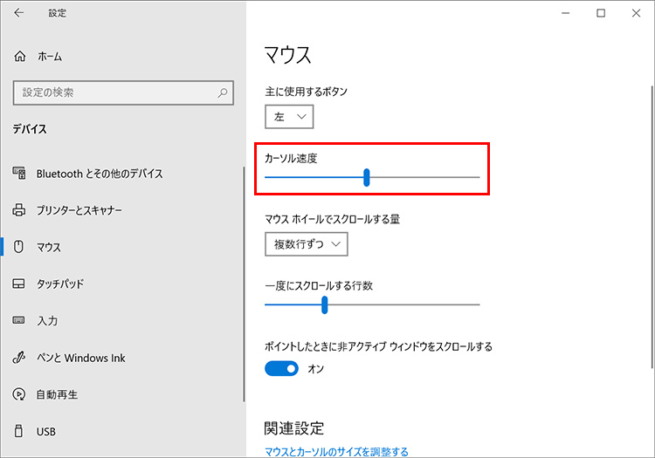
Task: Open the mouse wheel scroll amount dropdown
Action: pyautogui.click(x=306, y=244)
